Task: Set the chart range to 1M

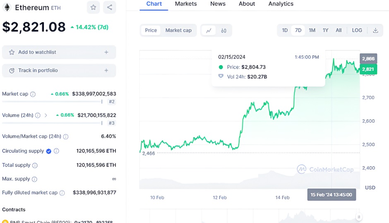Action: 312,30
